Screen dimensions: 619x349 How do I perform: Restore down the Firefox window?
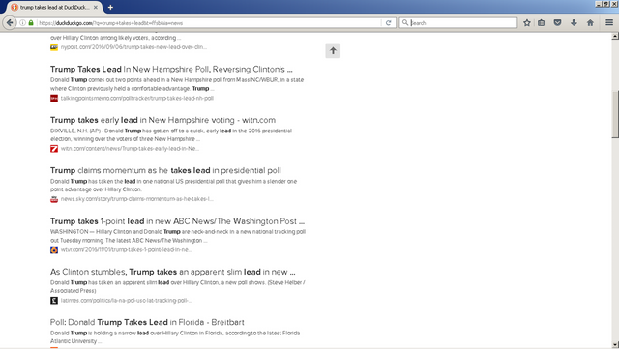pos(606,4)
